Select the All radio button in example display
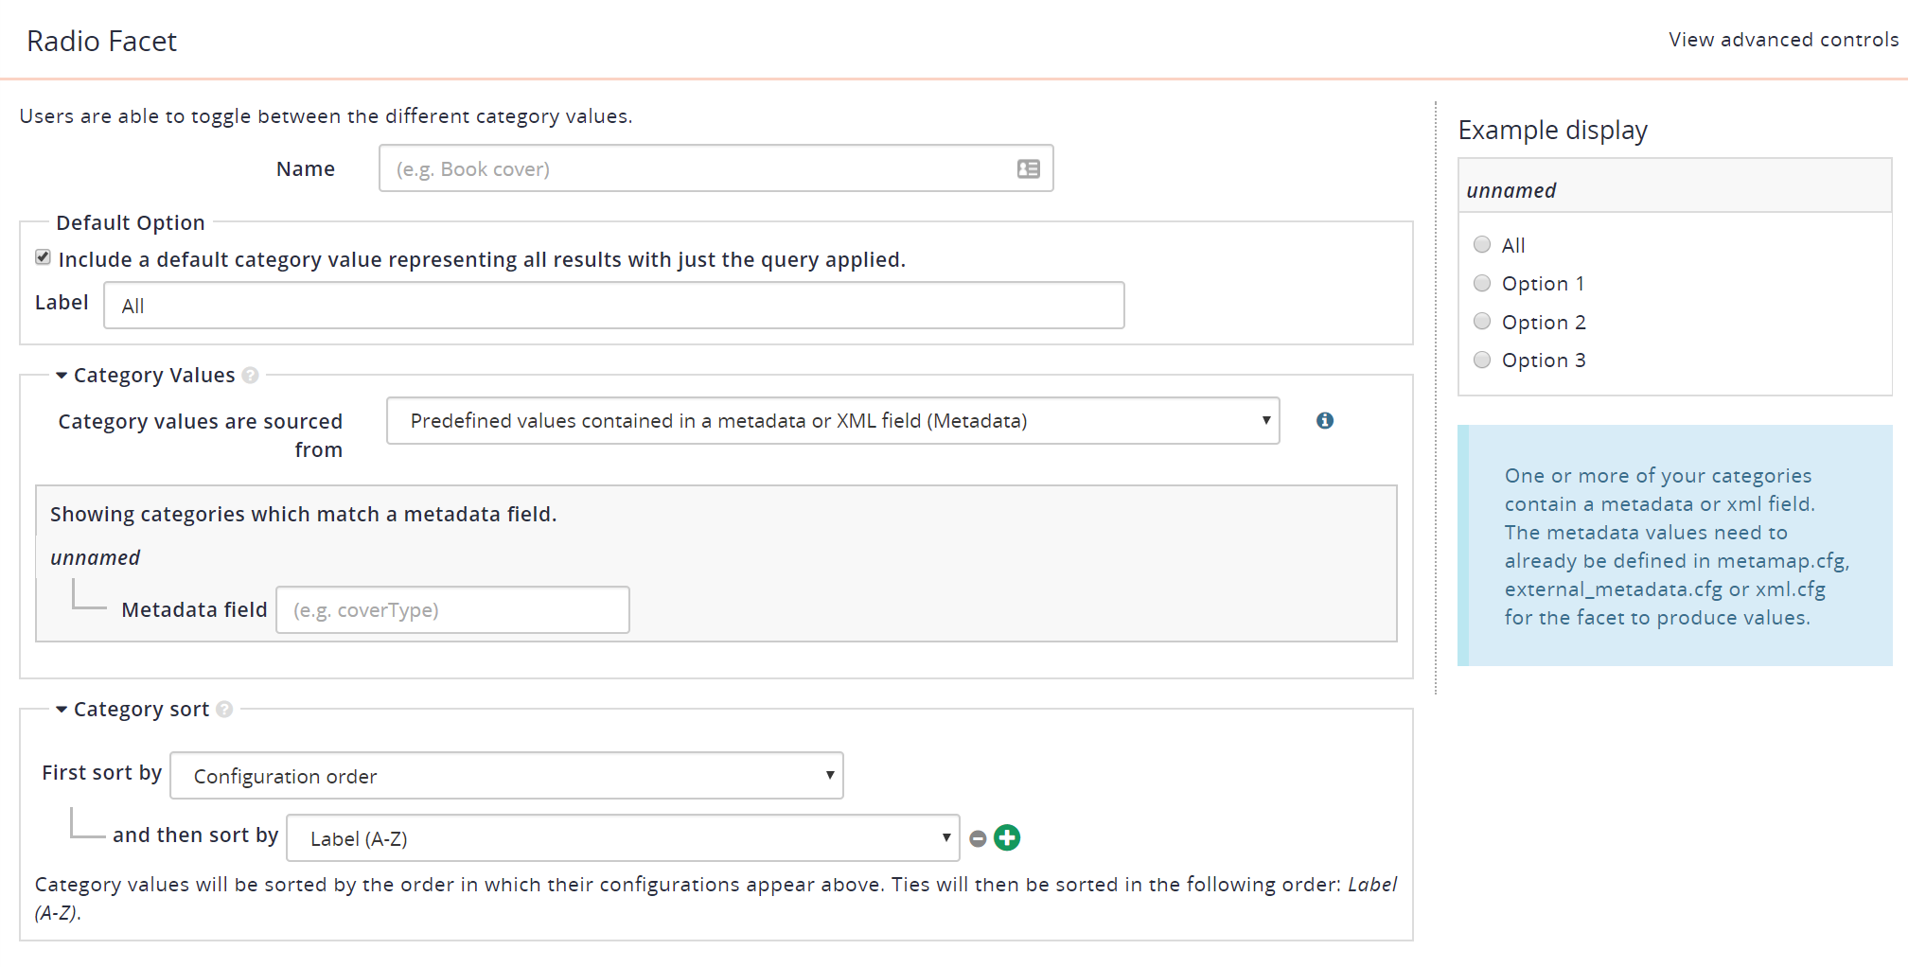This screenshot has width=1908, height=967. [x=1482, y=245]
